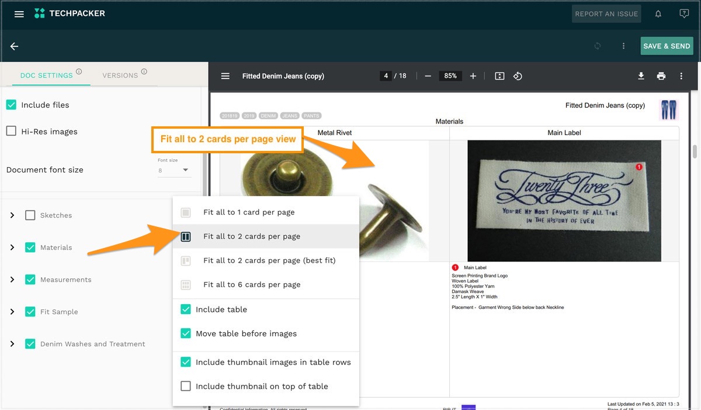Image resolution: width=701 pixels, height=410 pixels.
Task: Click the fit-to-page icon in the PDF toolbar
Action: tap(499, 76)
